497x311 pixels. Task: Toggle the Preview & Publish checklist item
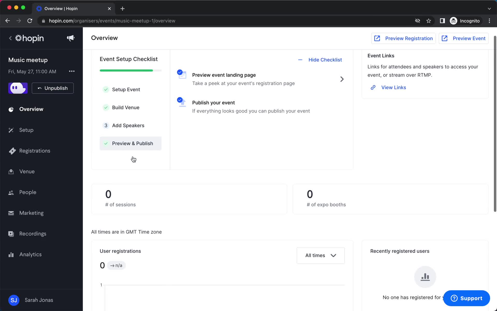[x=132, y=143]
